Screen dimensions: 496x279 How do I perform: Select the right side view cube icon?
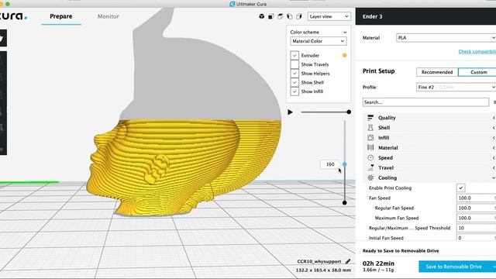(x=299, y=16)
